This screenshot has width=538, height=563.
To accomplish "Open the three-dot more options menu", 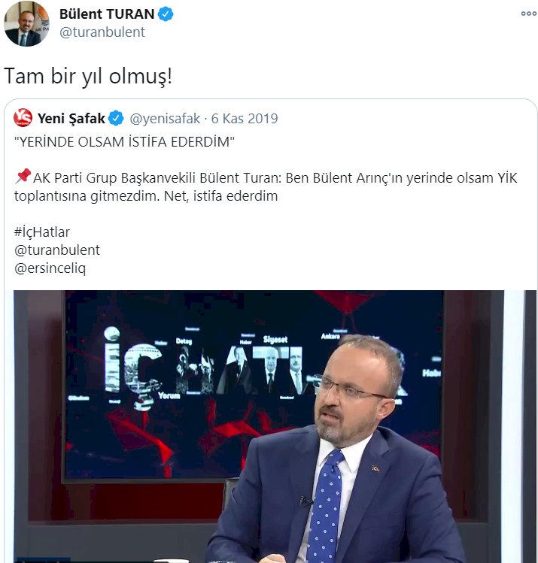I will coord(529,14).
